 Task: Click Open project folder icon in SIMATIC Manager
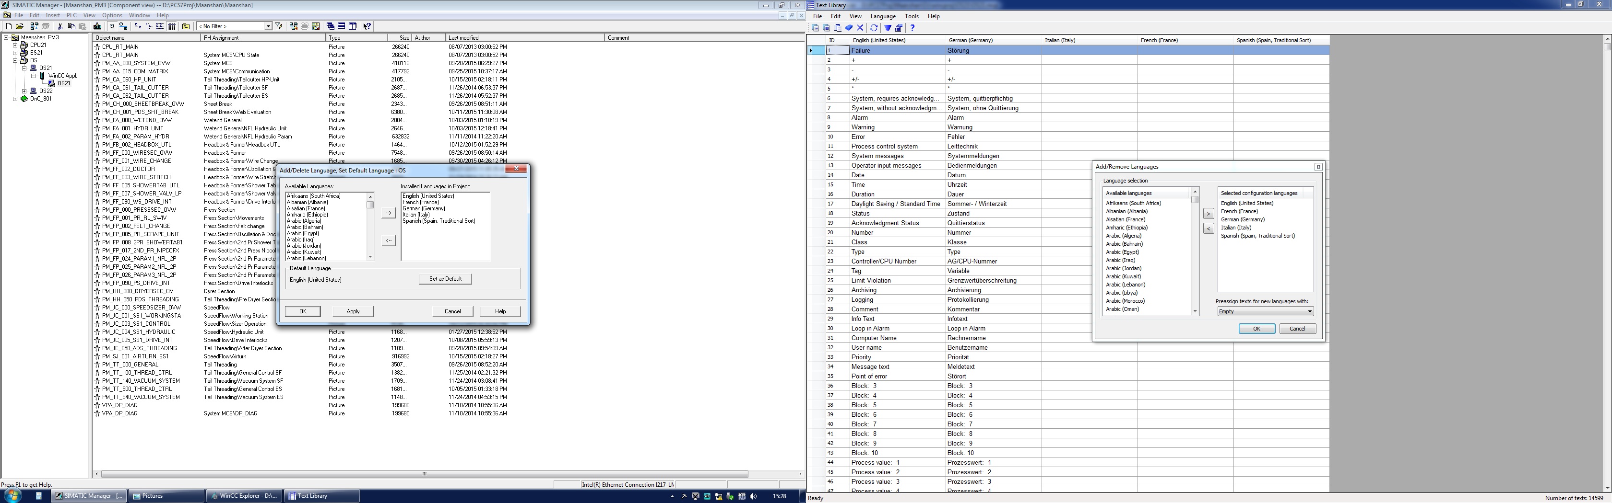pyautogui.click(x=19, y=26)
